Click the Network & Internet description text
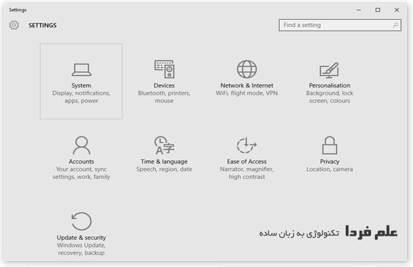 point(246,93)
